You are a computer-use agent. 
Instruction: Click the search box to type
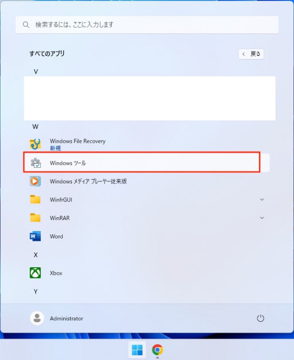[147, 25]
